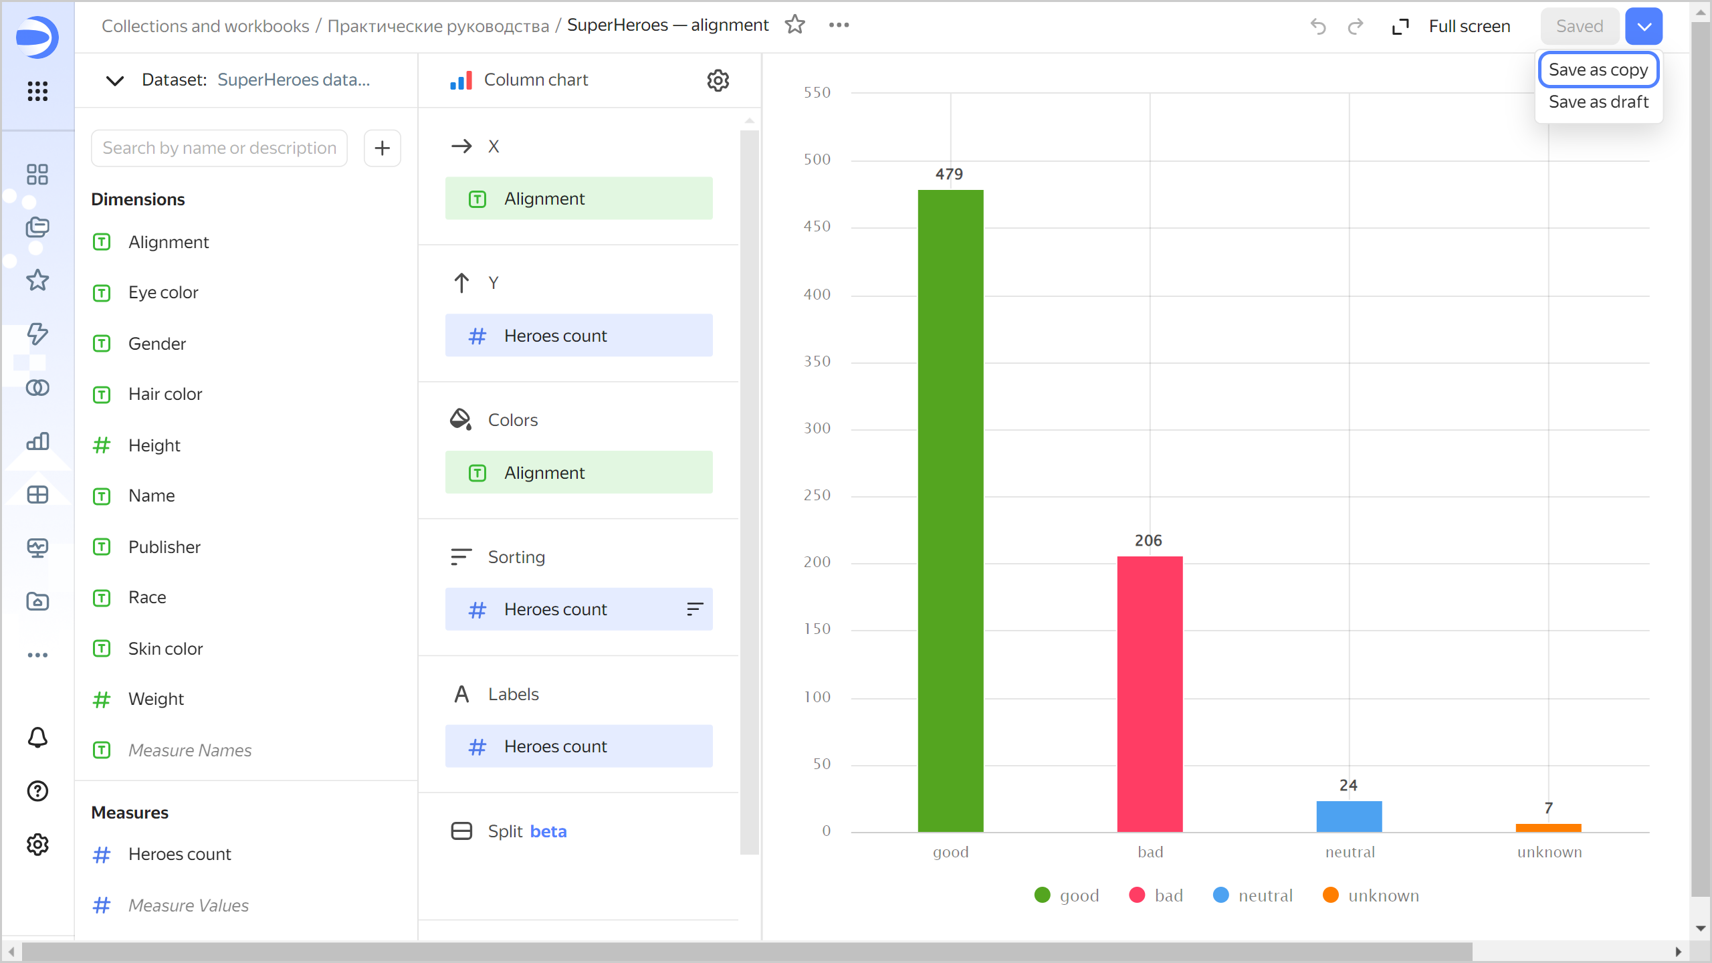This screenshot has height=963, width=1712.
Task: Click the undo arrow icon
Action: (x=1321, y=26)
